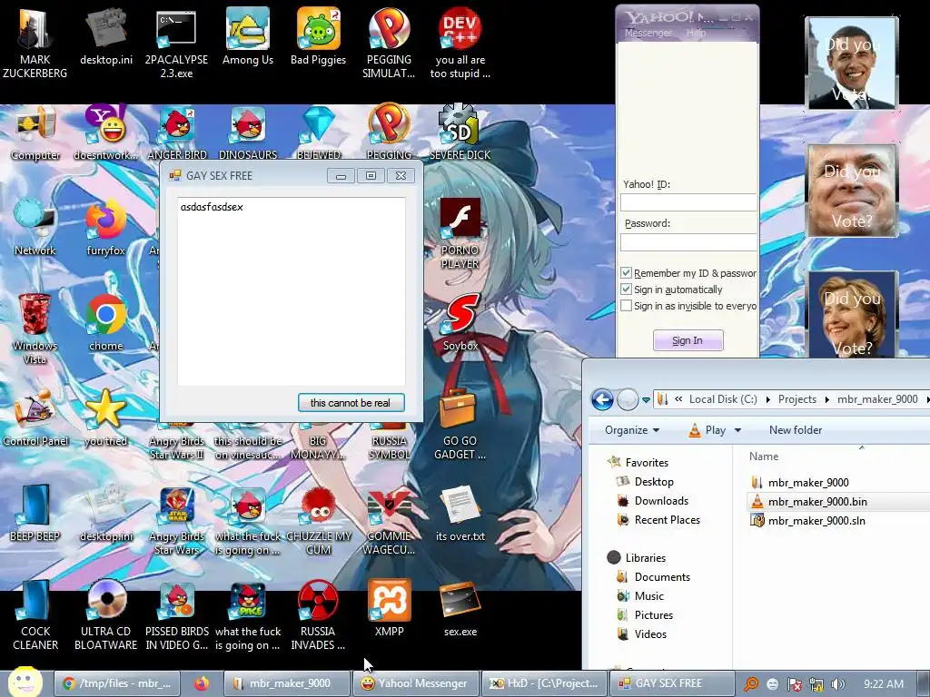Screen dimensions: 930x697
Task: Select the 'you tried' star icon
Action: click(x=106, y=418)
